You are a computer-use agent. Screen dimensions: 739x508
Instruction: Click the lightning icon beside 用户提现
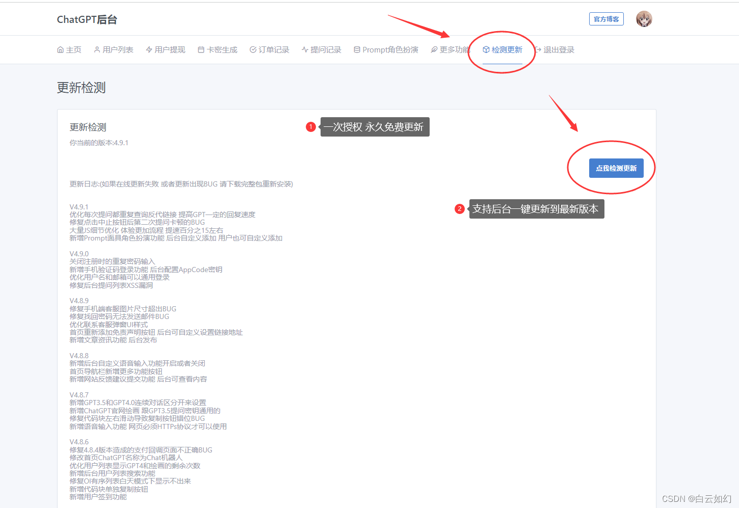[149, 50]
